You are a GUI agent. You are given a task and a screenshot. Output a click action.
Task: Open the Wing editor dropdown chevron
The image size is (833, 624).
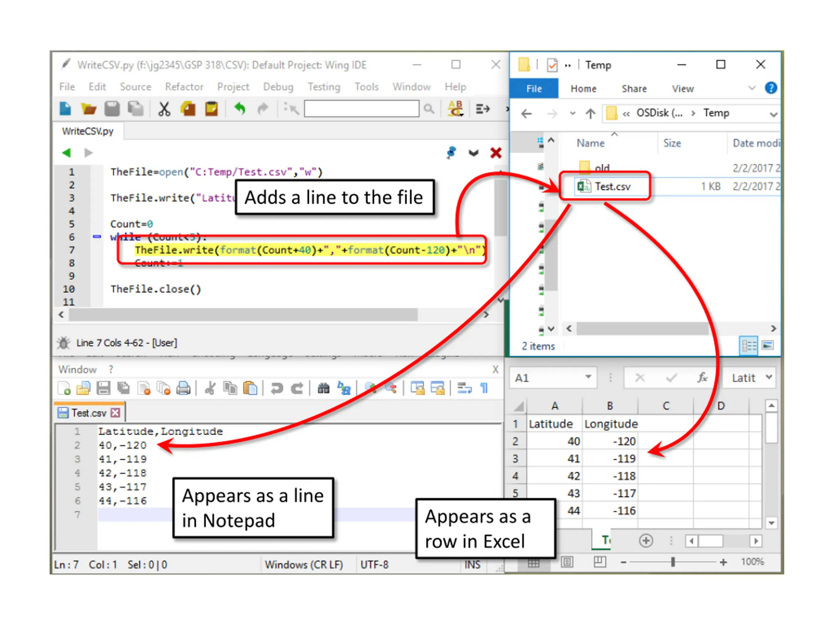point(473,153)
